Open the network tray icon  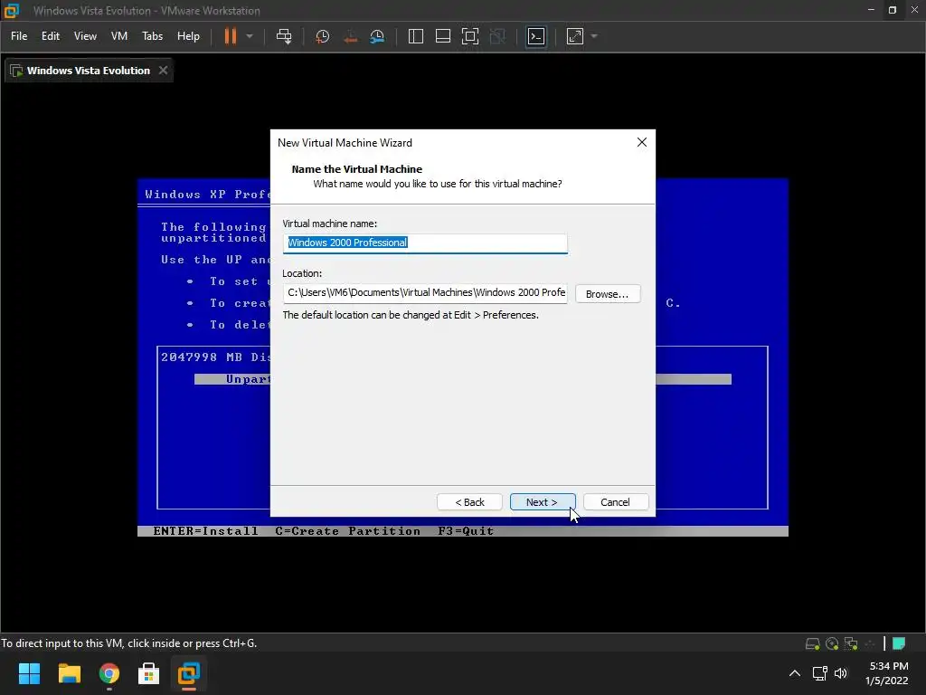(x=819, y=673)
